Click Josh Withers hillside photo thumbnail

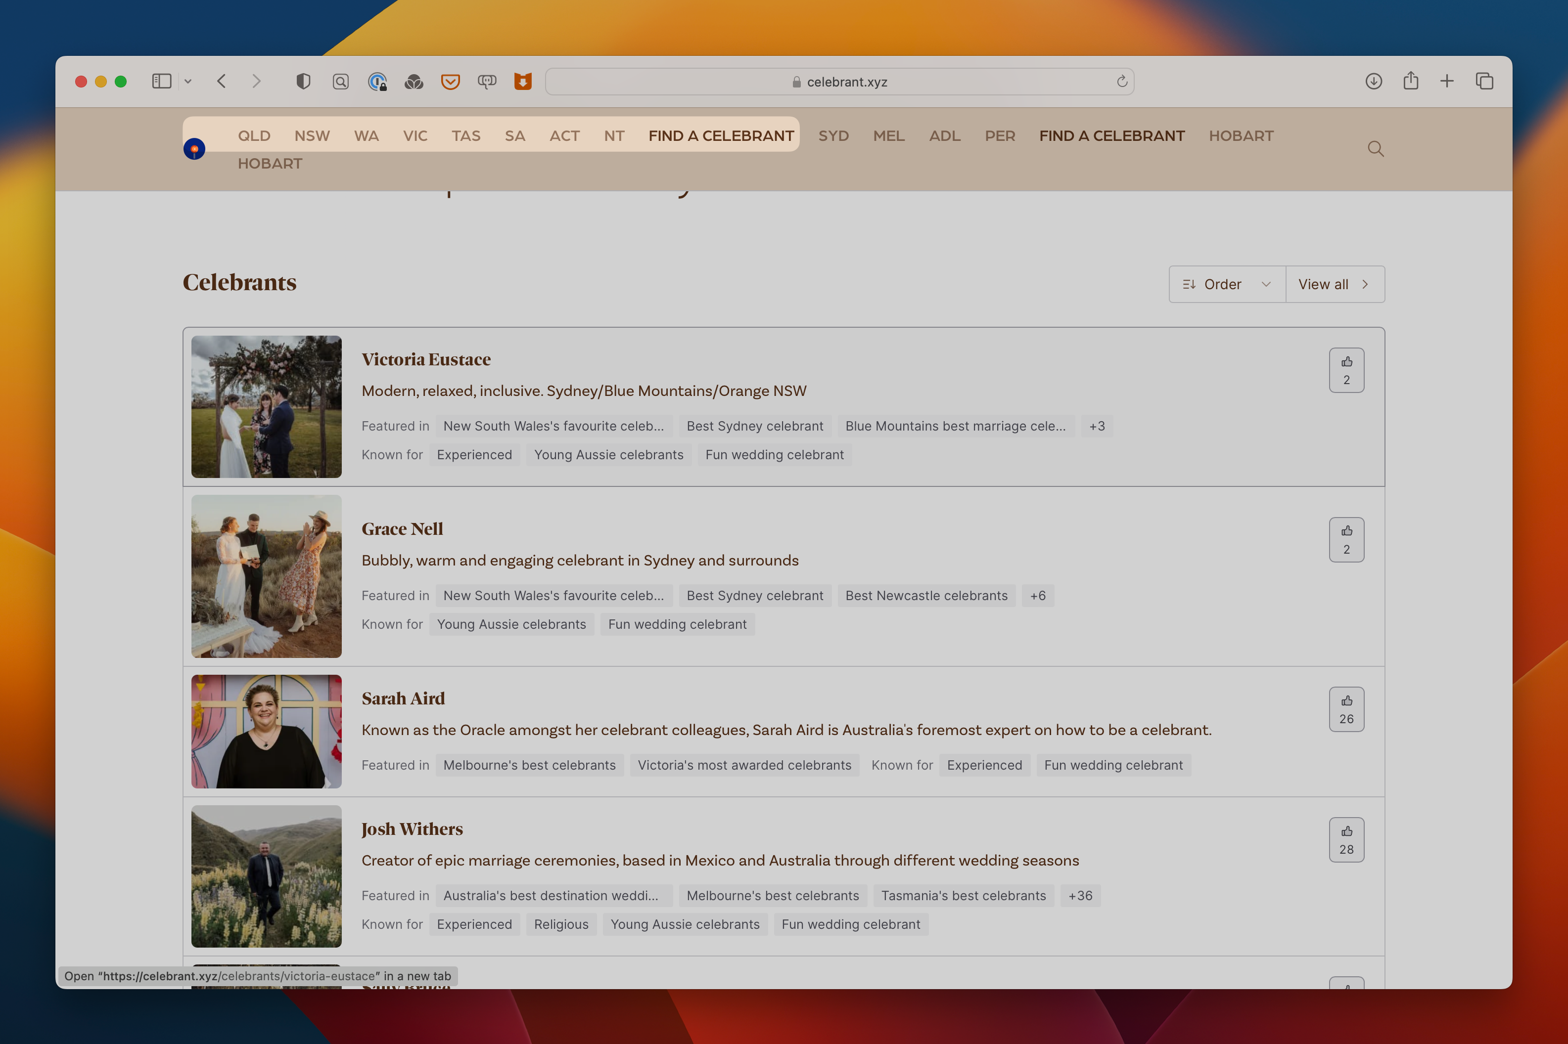click(x=267, y=877)
